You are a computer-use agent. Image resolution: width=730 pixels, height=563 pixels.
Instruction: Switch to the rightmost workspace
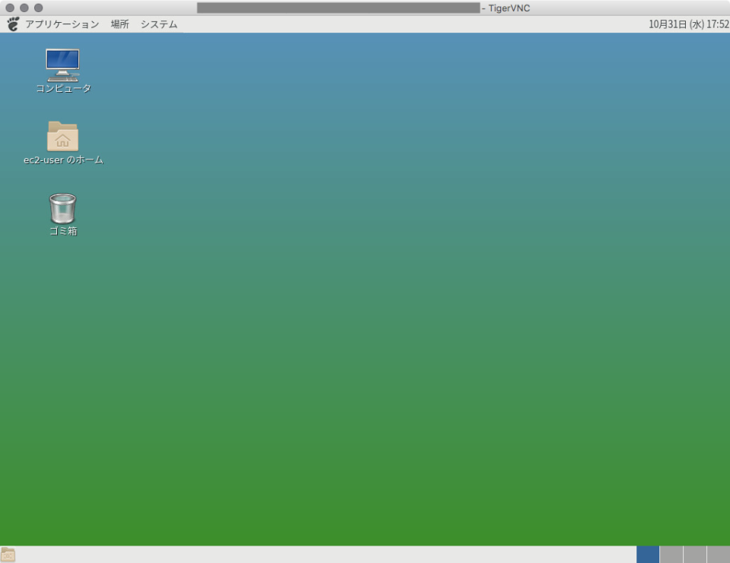tap(719, 553)
